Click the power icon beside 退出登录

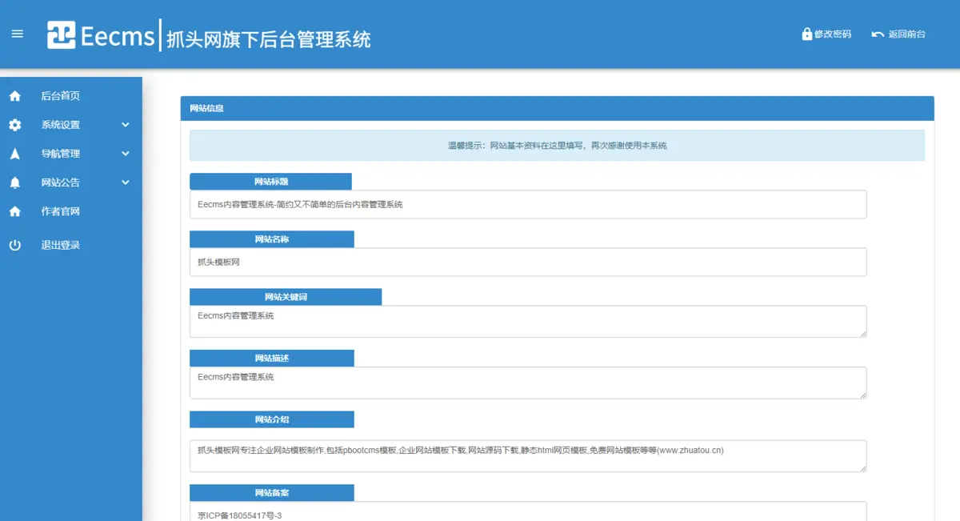point(14,245)
